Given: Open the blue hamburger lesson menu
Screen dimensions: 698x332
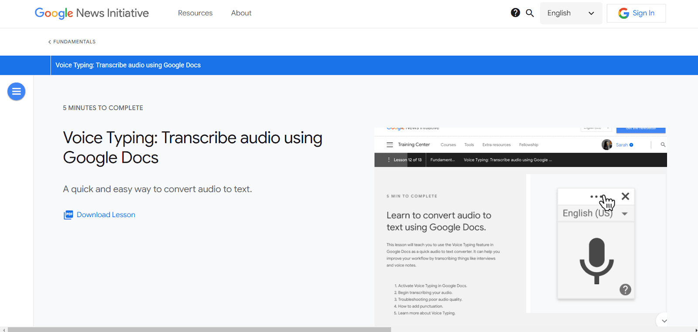Looking at the screenshot, I should [17, 91].
